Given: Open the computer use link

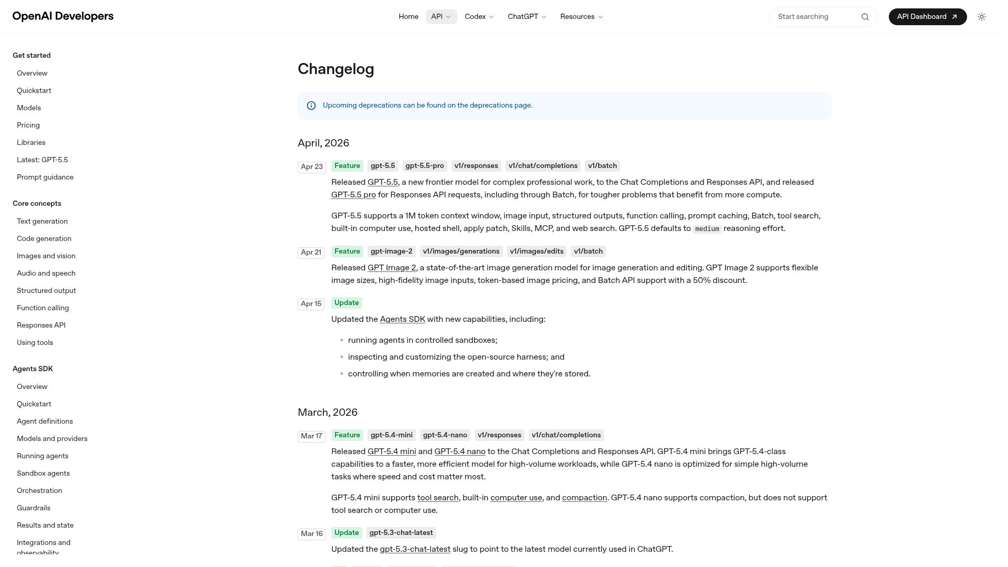Looking at the screenshot, I should (x=516, y=498).
